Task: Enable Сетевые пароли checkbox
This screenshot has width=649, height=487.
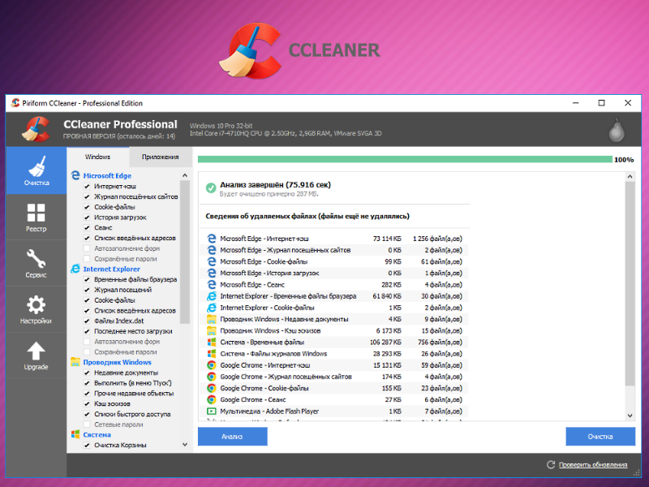Action: coord(87,425)
